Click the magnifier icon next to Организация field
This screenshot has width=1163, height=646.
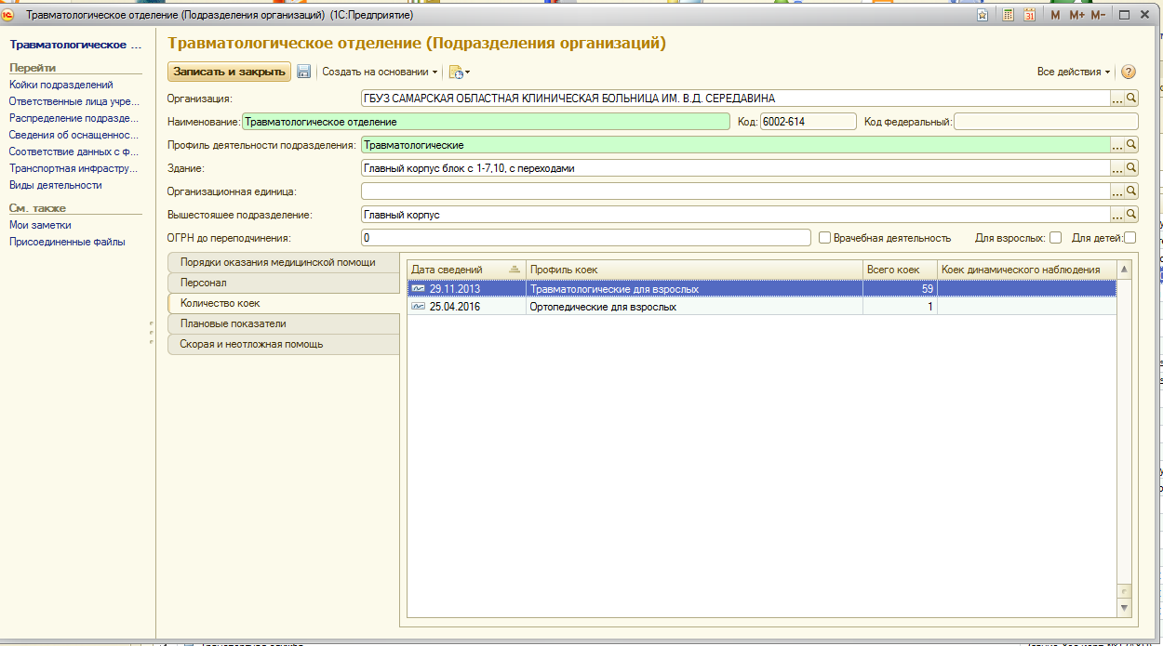[x=1131, y=98]
